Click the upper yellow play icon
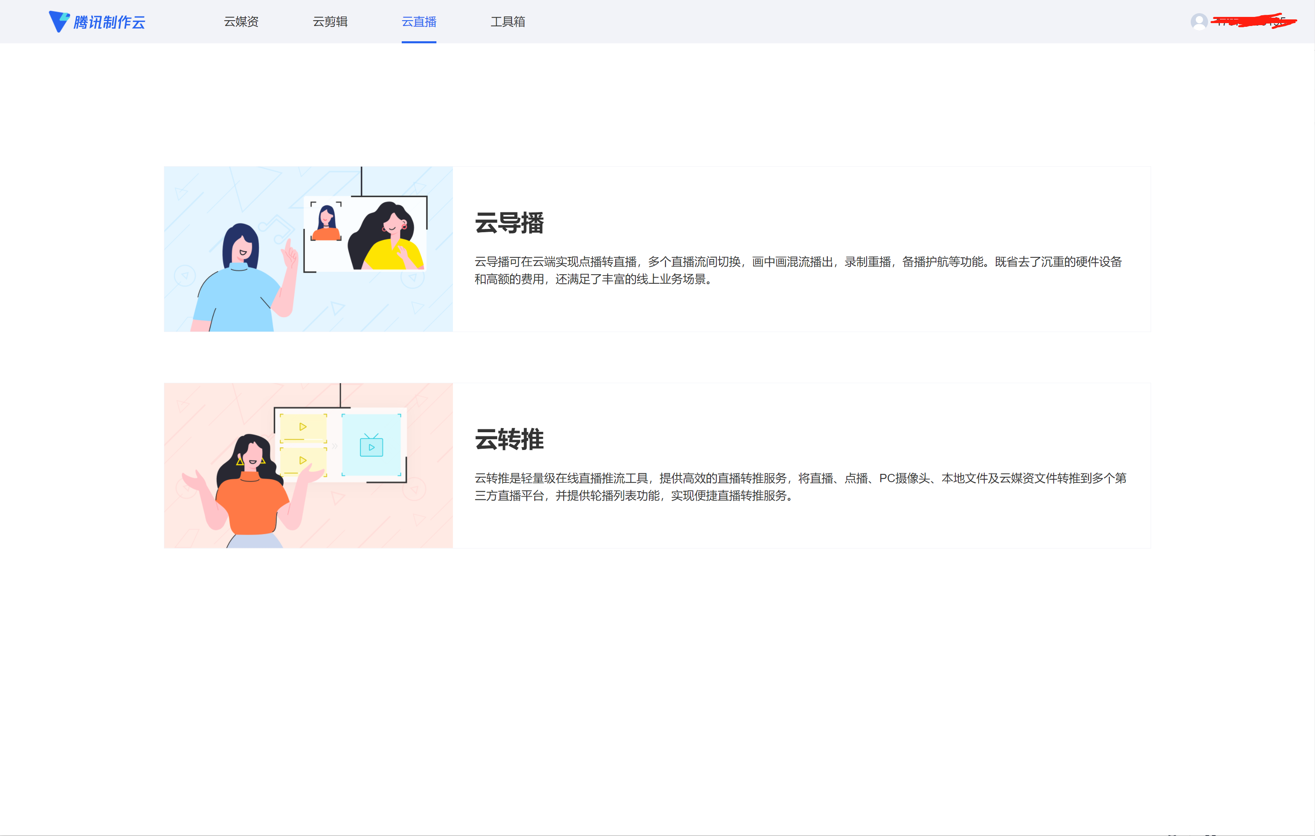The width and height of the screenshot is (1315, 836). [x=303, y=427]
